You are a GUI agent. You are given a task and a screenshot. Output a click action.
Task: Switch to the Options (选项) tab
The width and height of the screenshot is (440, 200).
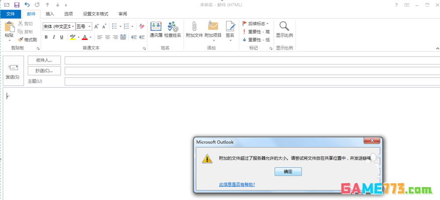[69, 14]
